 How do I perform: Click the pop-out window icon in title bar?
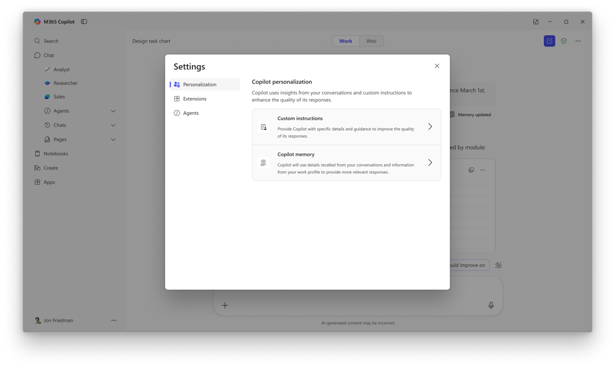[x=536, y=22]
